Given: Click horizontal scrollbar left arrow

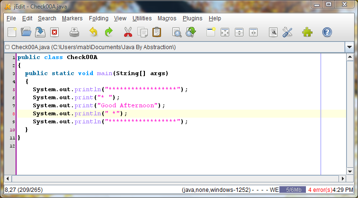Looking at the screenshot, I should click(8, 179).
